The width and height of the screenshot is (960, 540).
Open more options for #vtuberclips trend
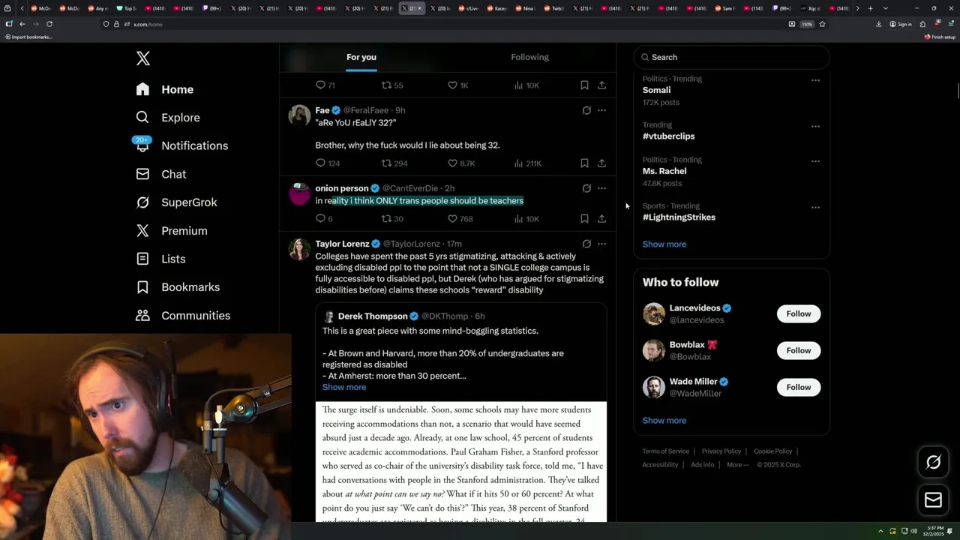coord(815,127)
